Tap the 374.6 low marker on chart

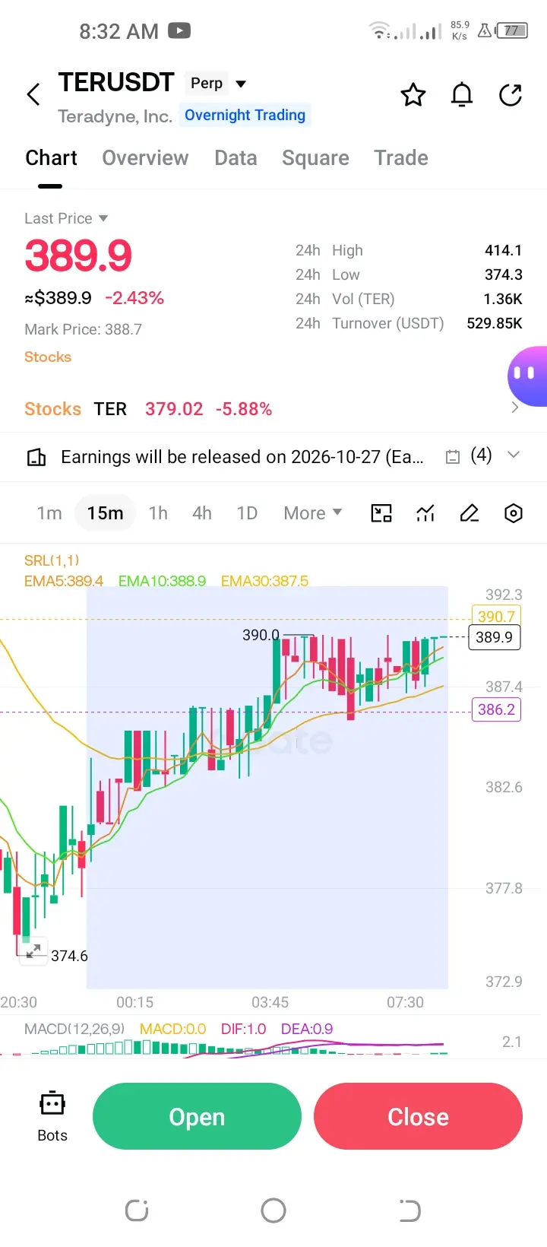[69, 956]
